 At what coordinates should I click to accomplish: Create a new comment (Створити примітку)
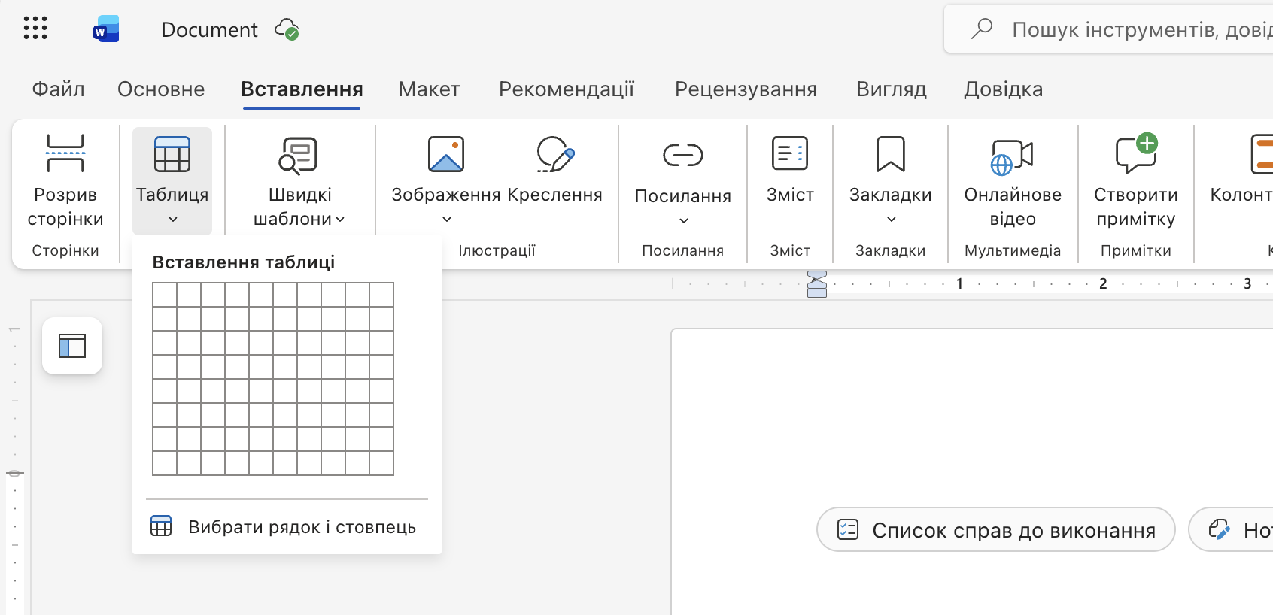[x=1135, y=181]
